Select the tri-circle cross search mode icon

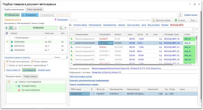click(11, 28)
